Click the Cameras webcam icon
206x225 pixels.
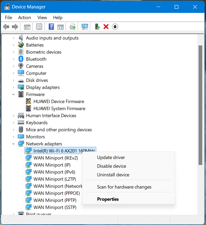click(x=21, y=66)
